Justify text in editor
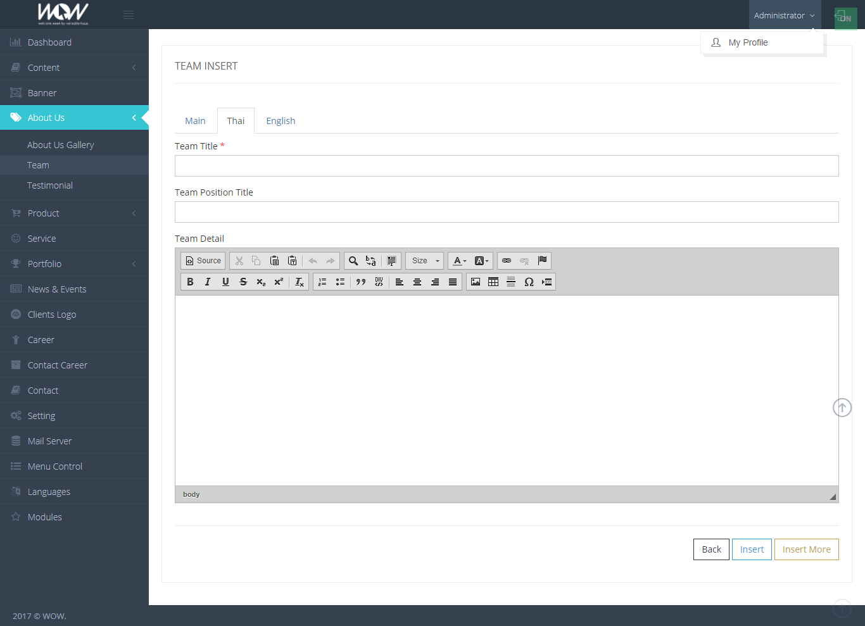The image size is (865, 626). pos(453,282)
